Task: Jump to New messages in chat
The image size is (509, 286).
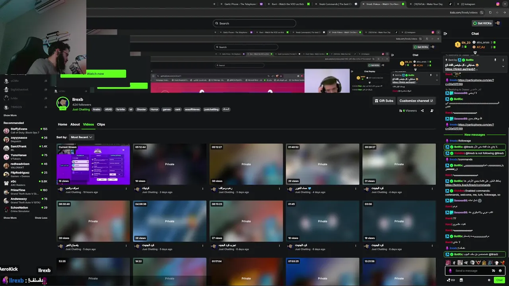Action: click(475, 135)
